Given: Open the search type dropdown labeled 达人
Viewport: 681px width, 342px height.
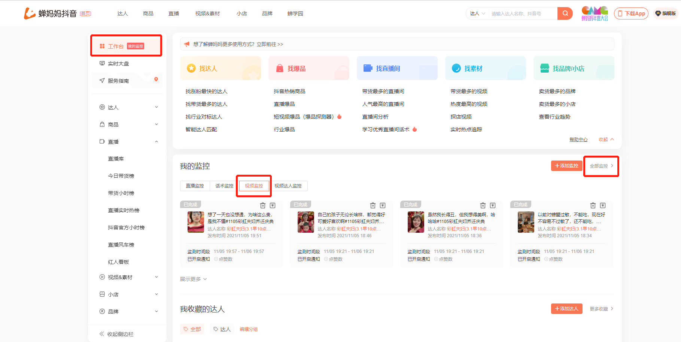Looking at the screenshot, I should [477, 13].
